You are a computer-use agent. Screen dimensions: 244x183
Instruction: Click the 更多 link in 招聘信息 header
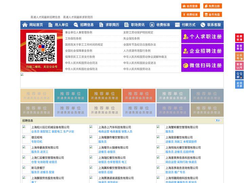tap(218, 120)
